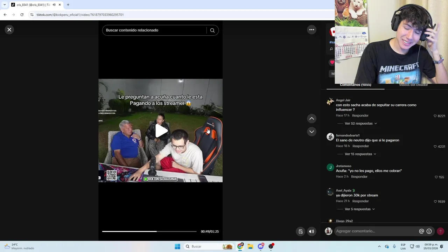Open a new browser tab
Screen dimensions: 448x252
68,5
